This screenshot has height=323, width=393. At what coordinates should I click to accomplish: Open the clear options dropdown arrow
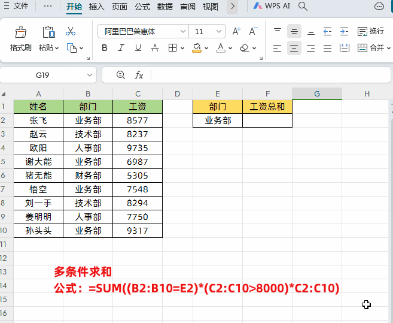(x=254, y=48)
